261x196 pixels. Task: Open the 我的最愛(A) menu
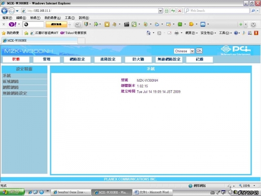53,18
